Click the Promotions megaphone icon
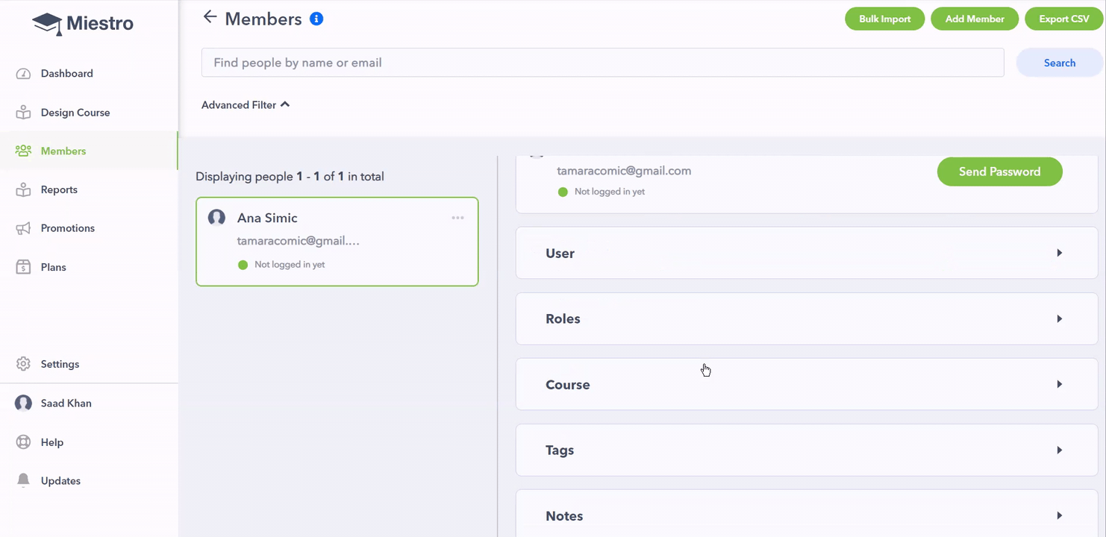Image resolution: width=1106 pixels, height=537 pixels. [x=24, y=229]
